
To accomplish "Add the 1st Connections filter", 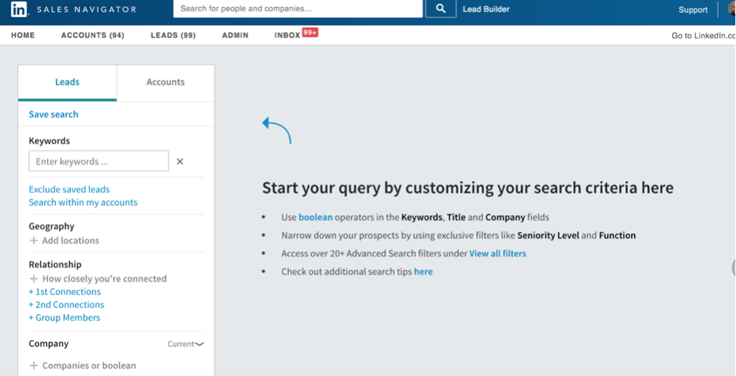I will pyautogui.click(x=65, y=292).
